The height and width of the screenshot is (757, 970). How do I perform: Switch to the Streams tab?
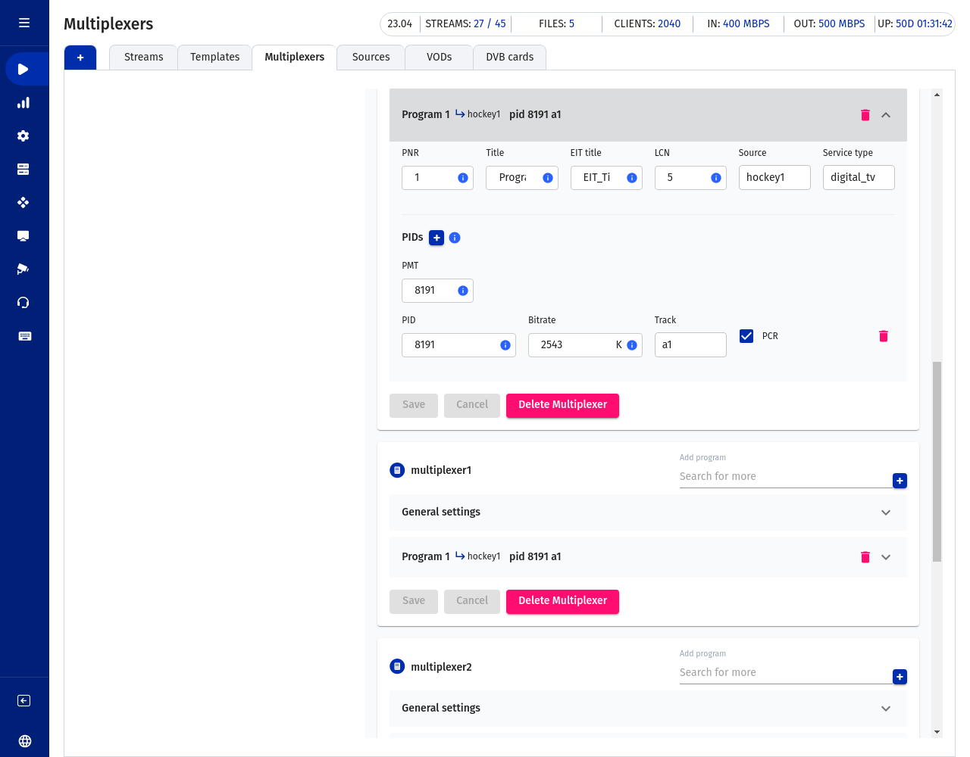[x=143, y=58]
